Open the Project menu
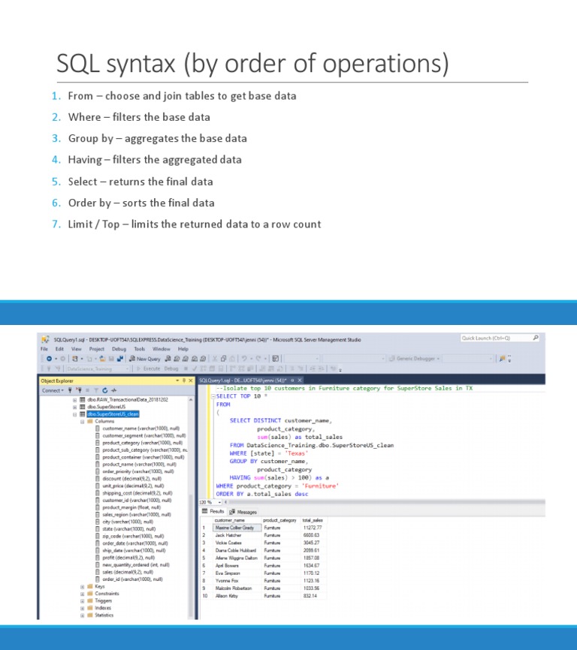577x650 pixels. point(96,349)
